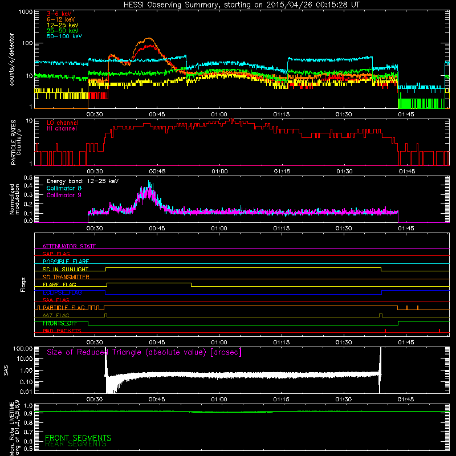Click the BAD PACKETS flag label

[x=62, y=331]
